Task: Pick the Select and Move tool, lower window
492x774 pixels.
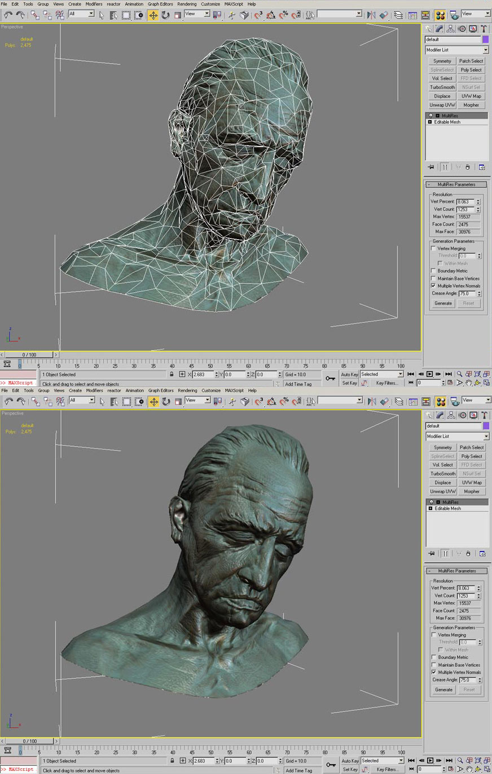Action: 153,402
